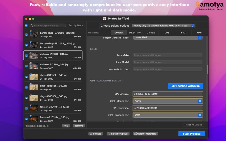
Task: Uncheck the third dogs-4688586 row checkbox
Action: (x=27, y=98)
